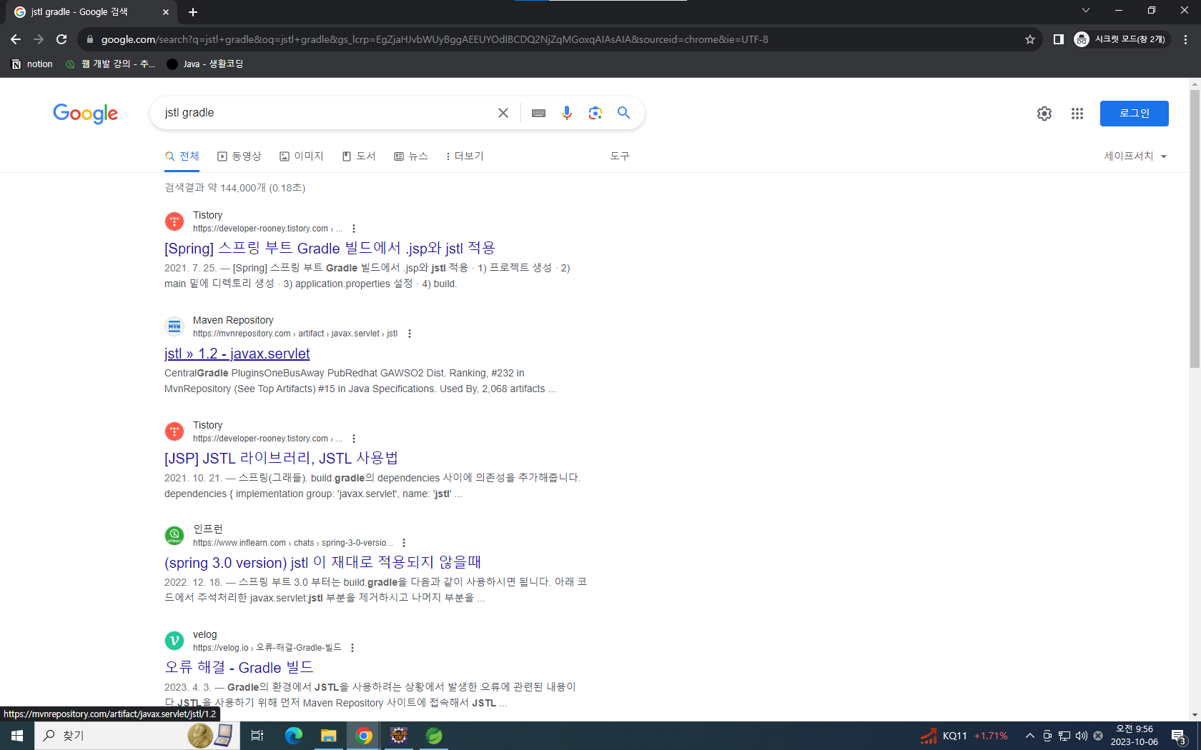This screenshot has width=1201, height=750.
Task: Open the notion bookmark
Action: 32,64
